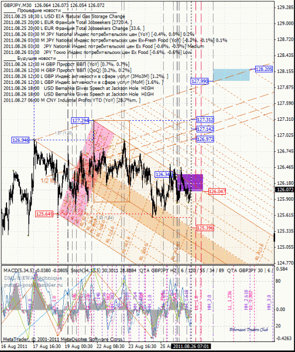Screen dimensions: 295x352
Task: Click the 'DML & EWA technique' label
Action: pyautogui.click(x=33, y=278)
